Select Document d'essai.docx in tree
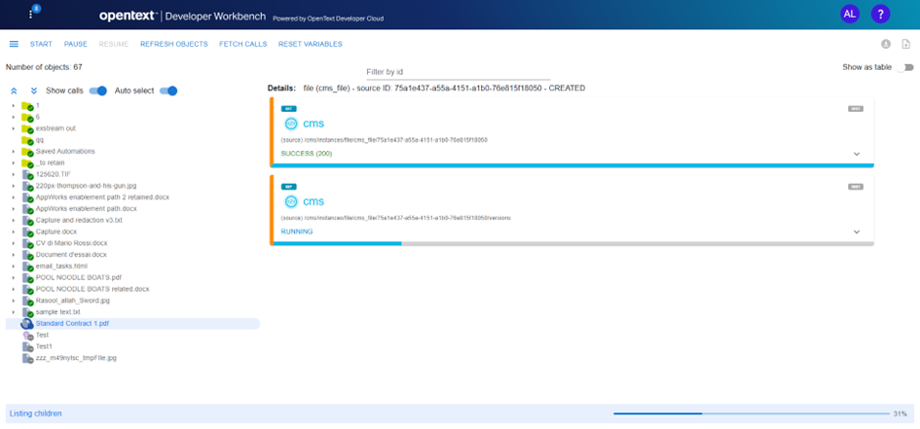Screen dimensions: 920x429 click(x=71, y=255)
